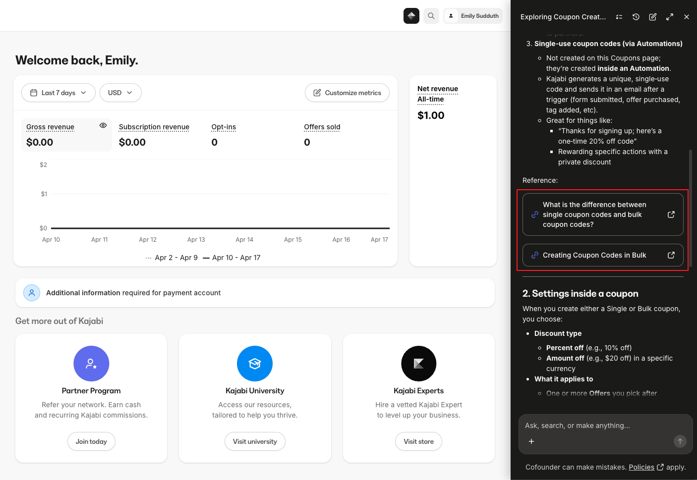Open the Last 7 days date range dropdown
The image size is (697, 480).
[x=58, y=93]
